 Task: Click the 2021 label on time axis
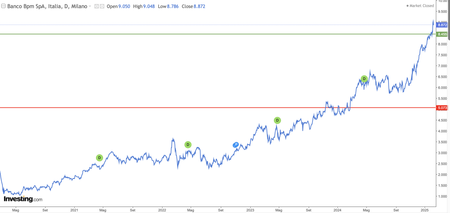point(74,210)
